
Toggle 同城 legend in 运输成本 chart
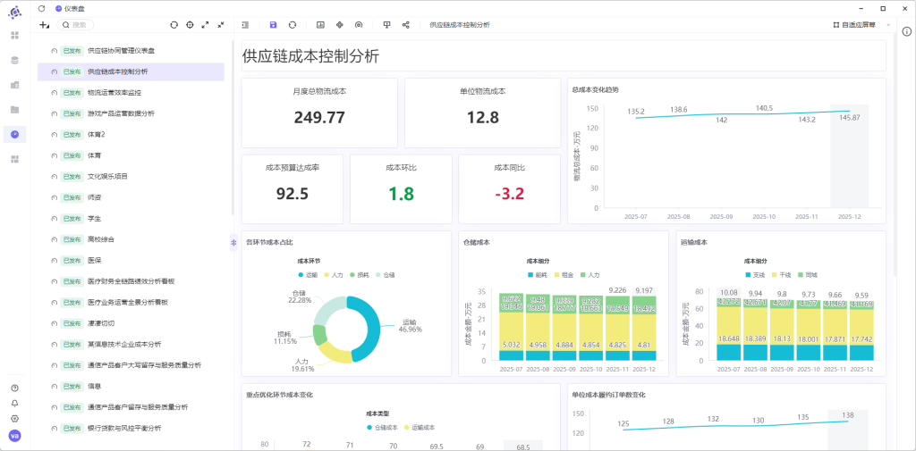pos(808,274)
